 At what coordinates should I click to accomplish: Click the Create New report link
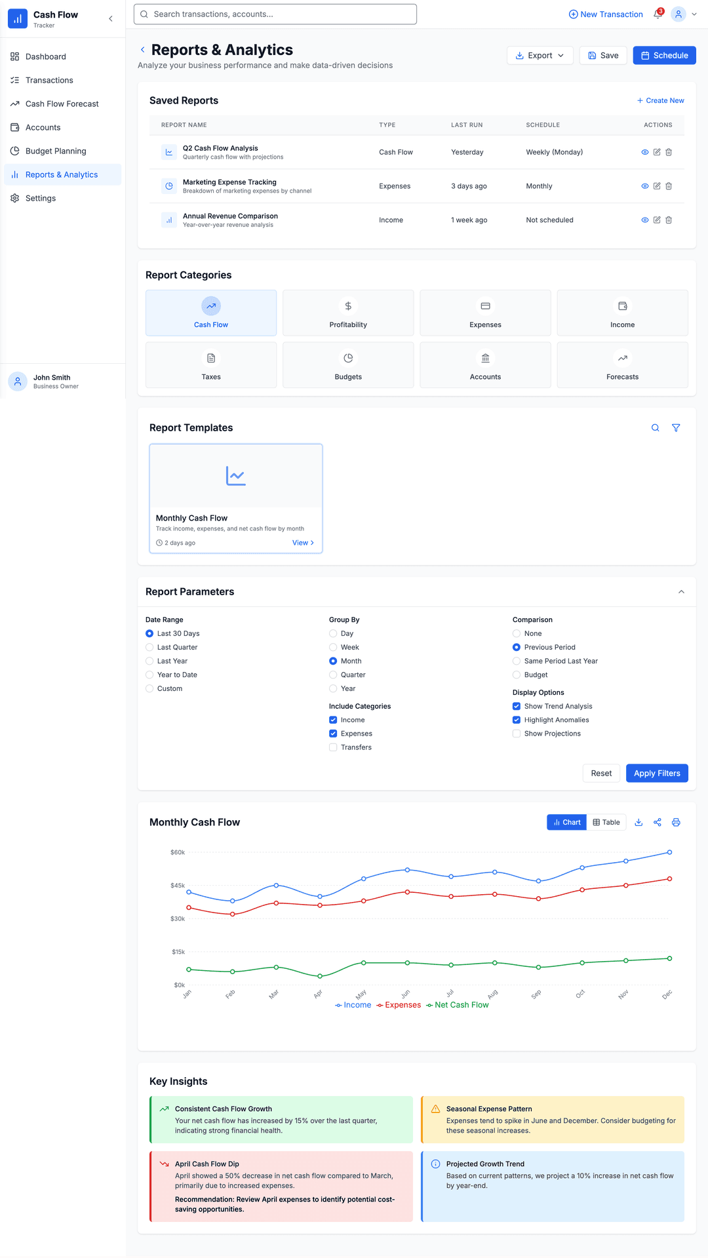pos(660,101)
